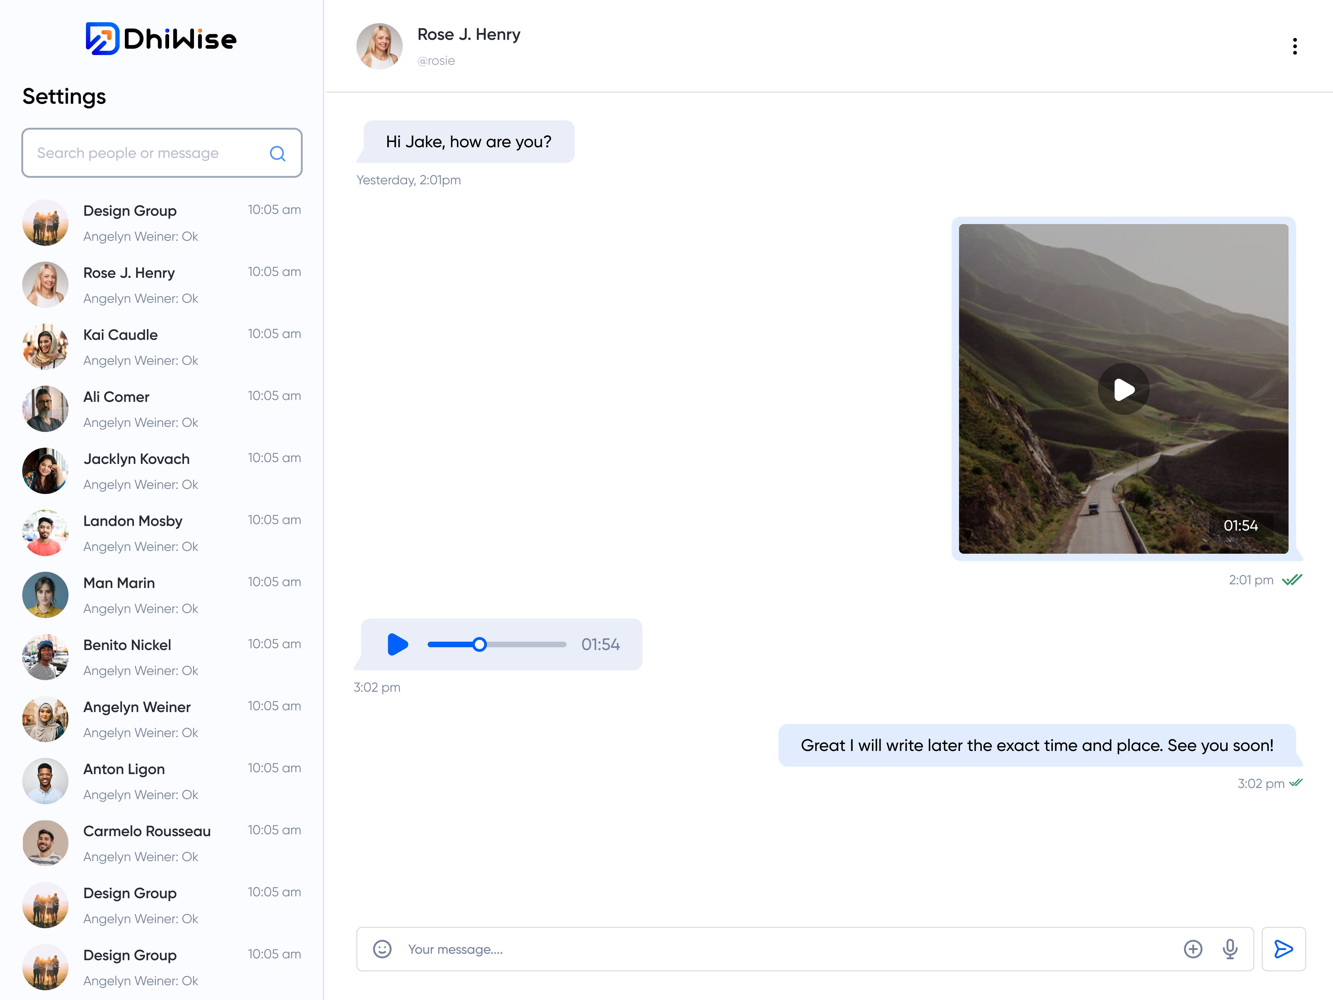Click Anton Ligon's avatar

click(x=45, y=781)
